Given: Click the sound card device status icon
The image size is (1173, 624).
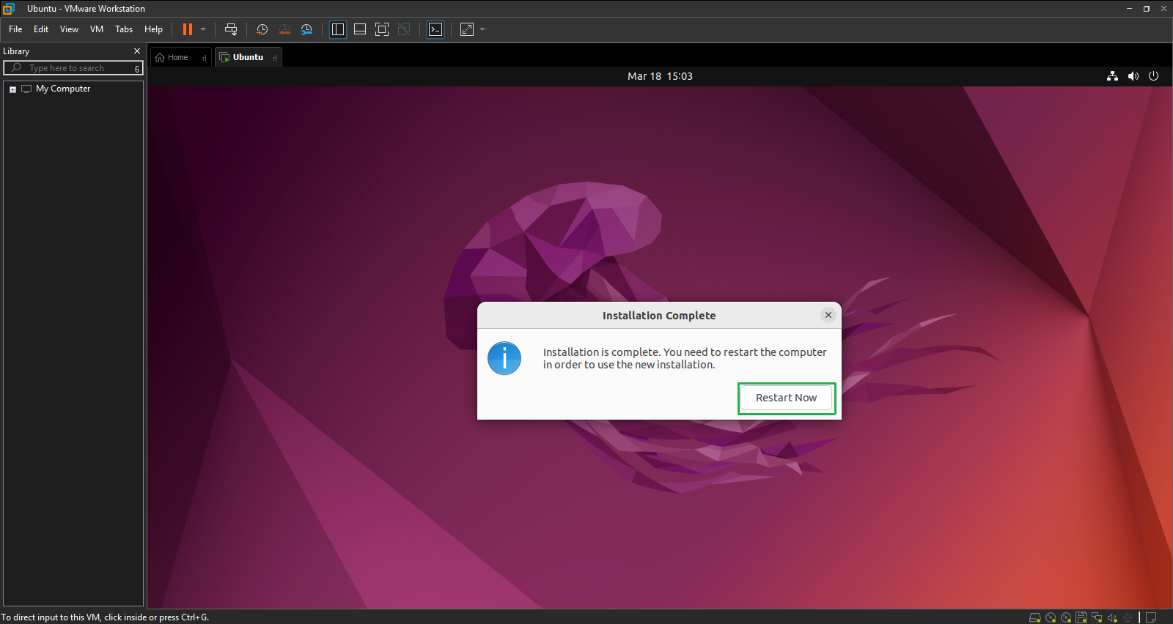Looking at the screenshot, I should click(1112, 617).
